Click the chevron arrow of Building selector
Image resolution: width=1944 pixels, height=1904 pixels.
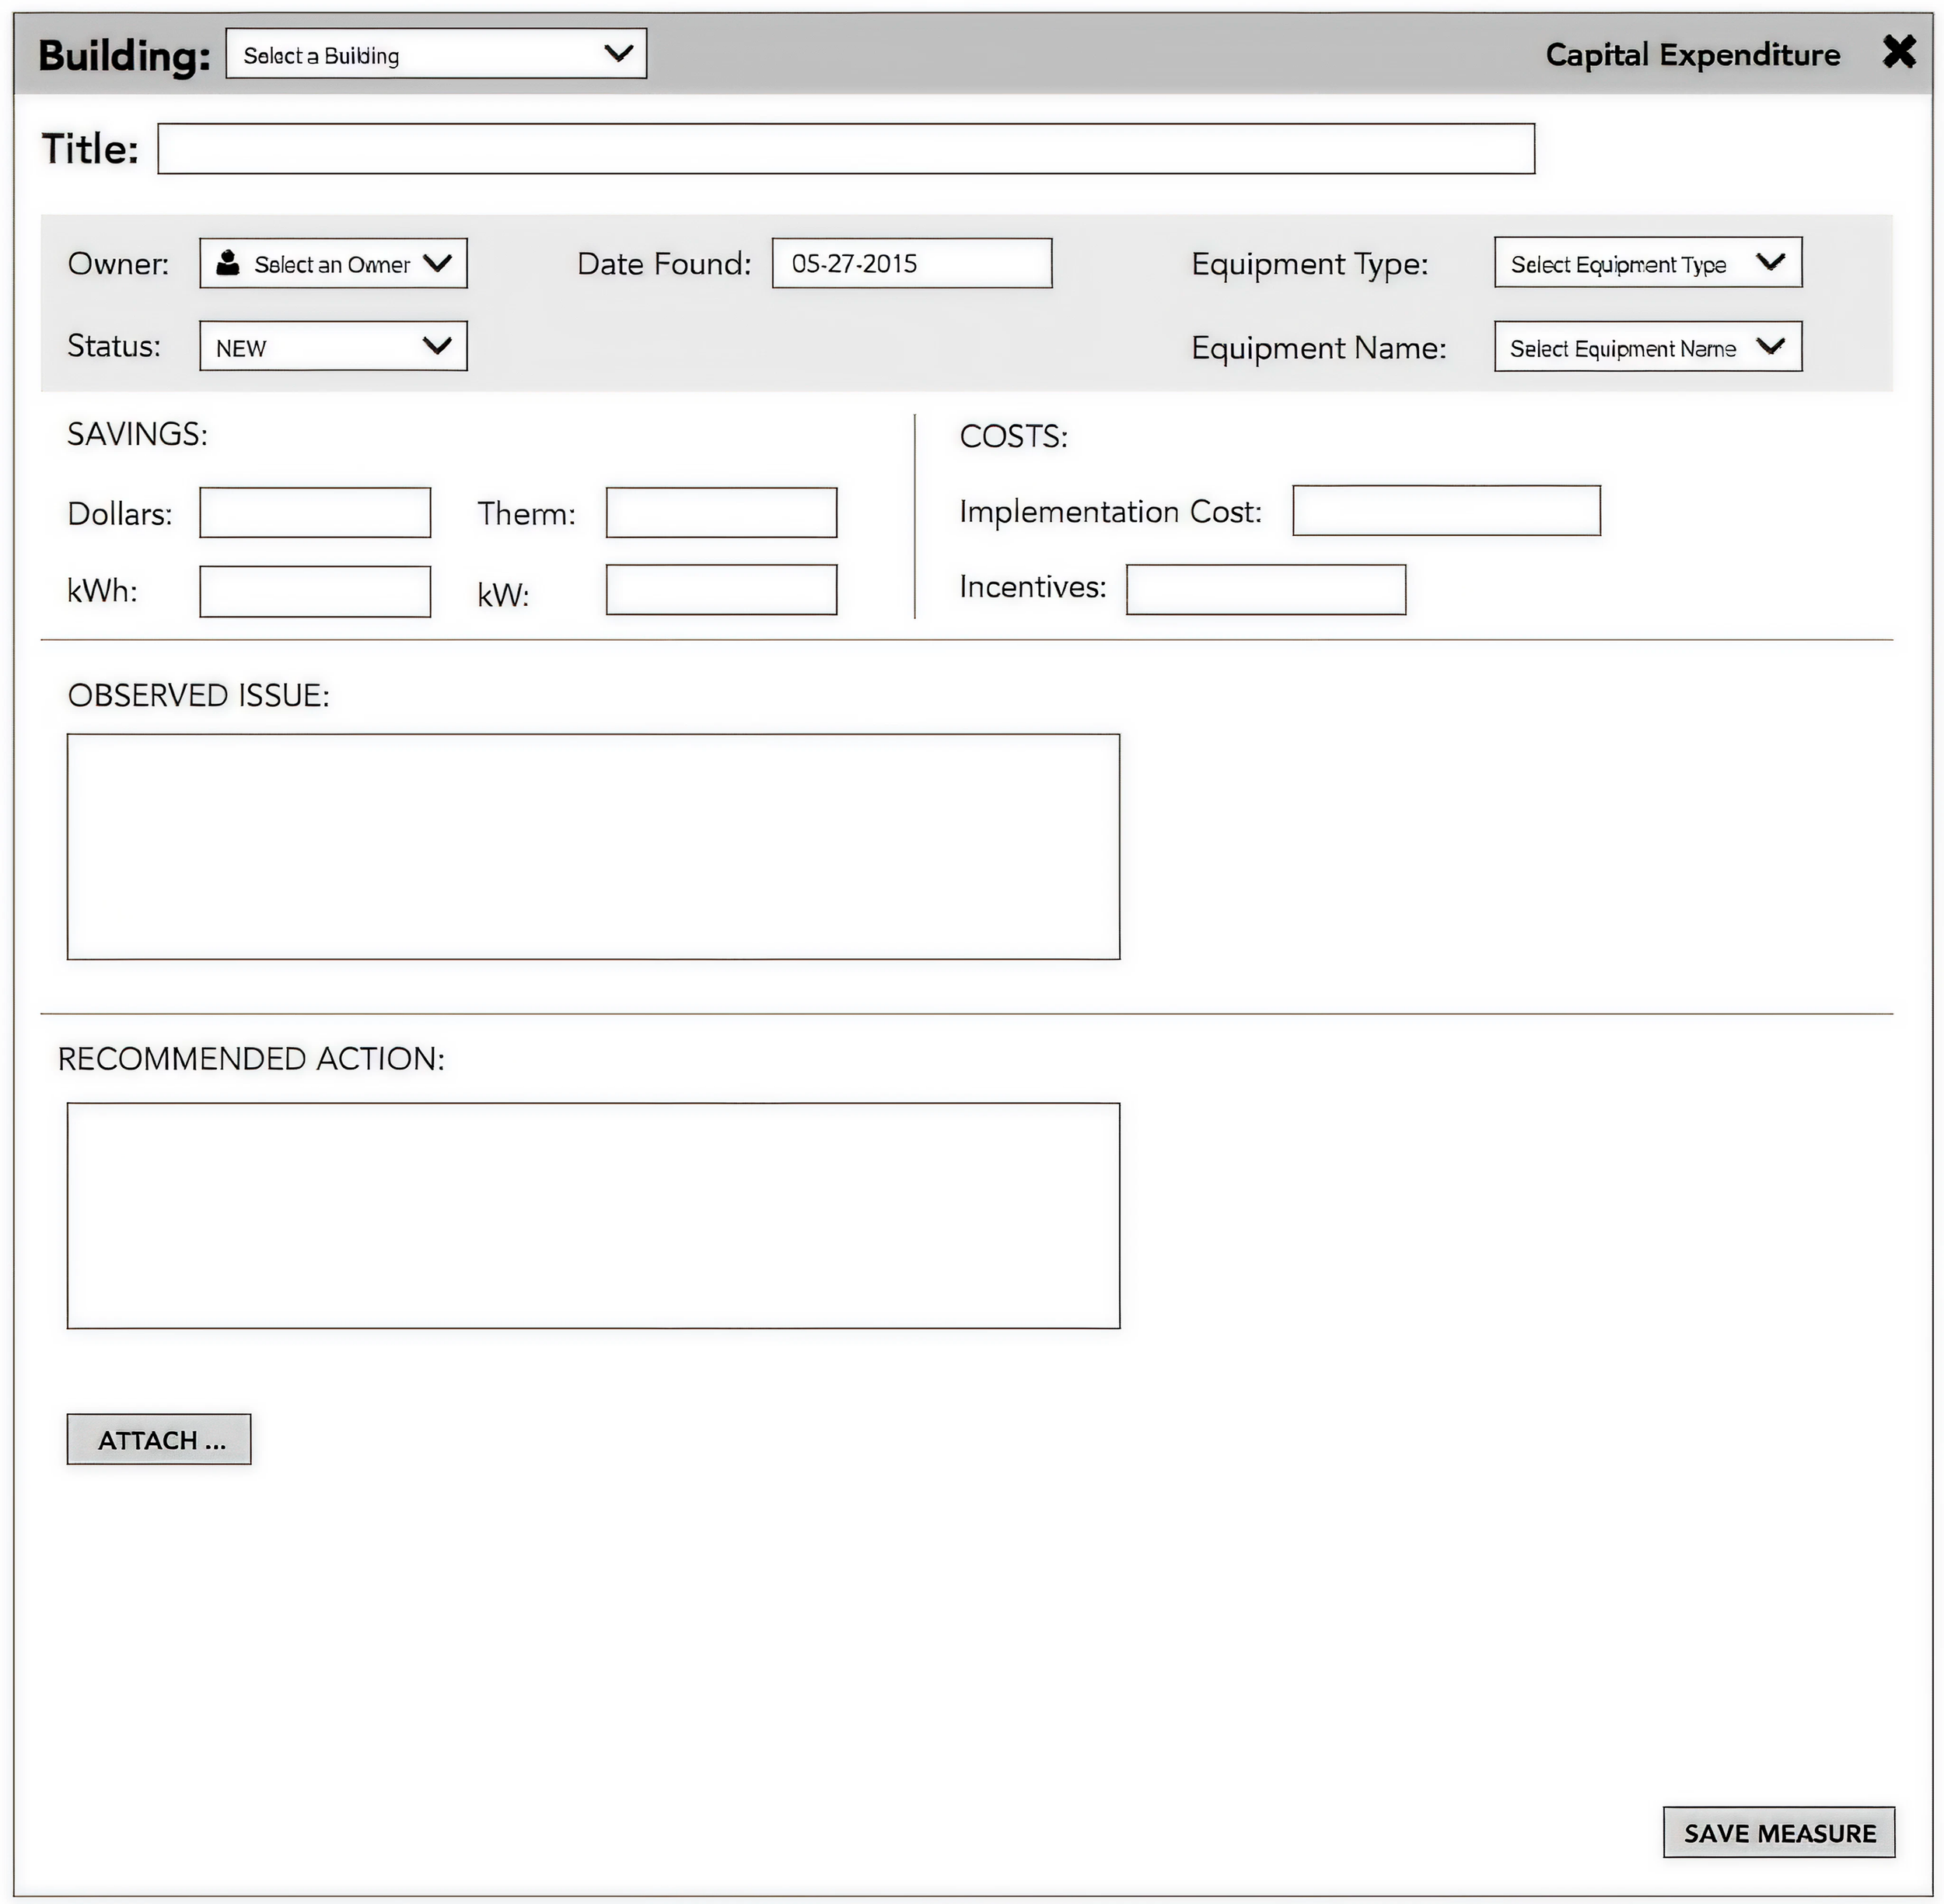point(618,53)
